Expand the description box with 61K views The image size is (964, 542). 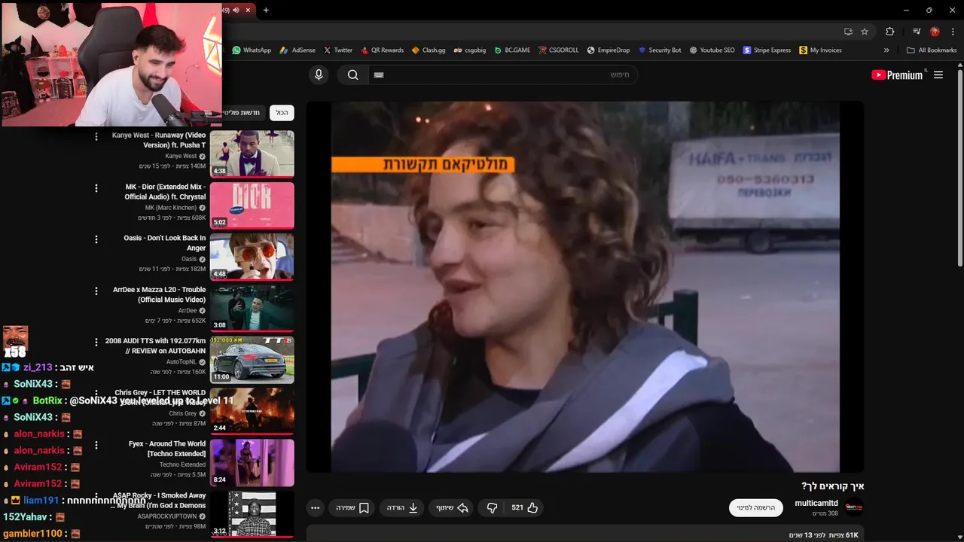(585, 534)
